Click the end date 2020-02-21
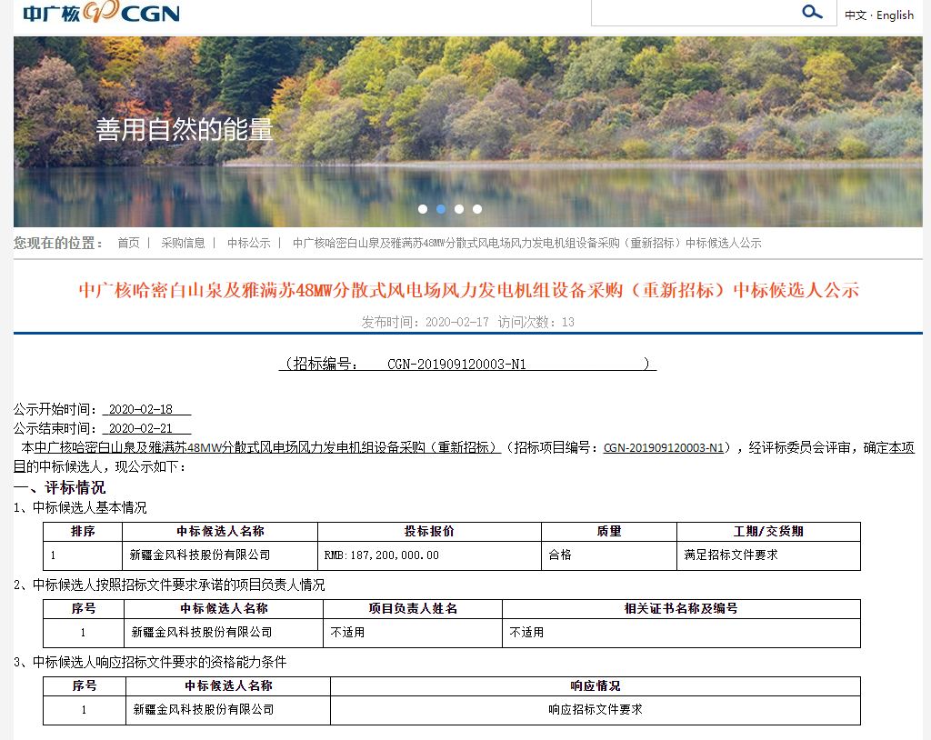This screenshot has width=931, height=740. 141,428
